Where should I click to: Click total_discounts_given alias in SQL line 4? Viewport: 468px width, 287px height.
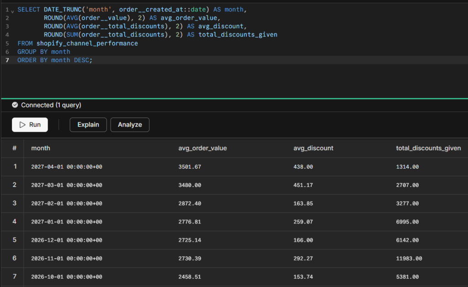(x=238, y=35)
